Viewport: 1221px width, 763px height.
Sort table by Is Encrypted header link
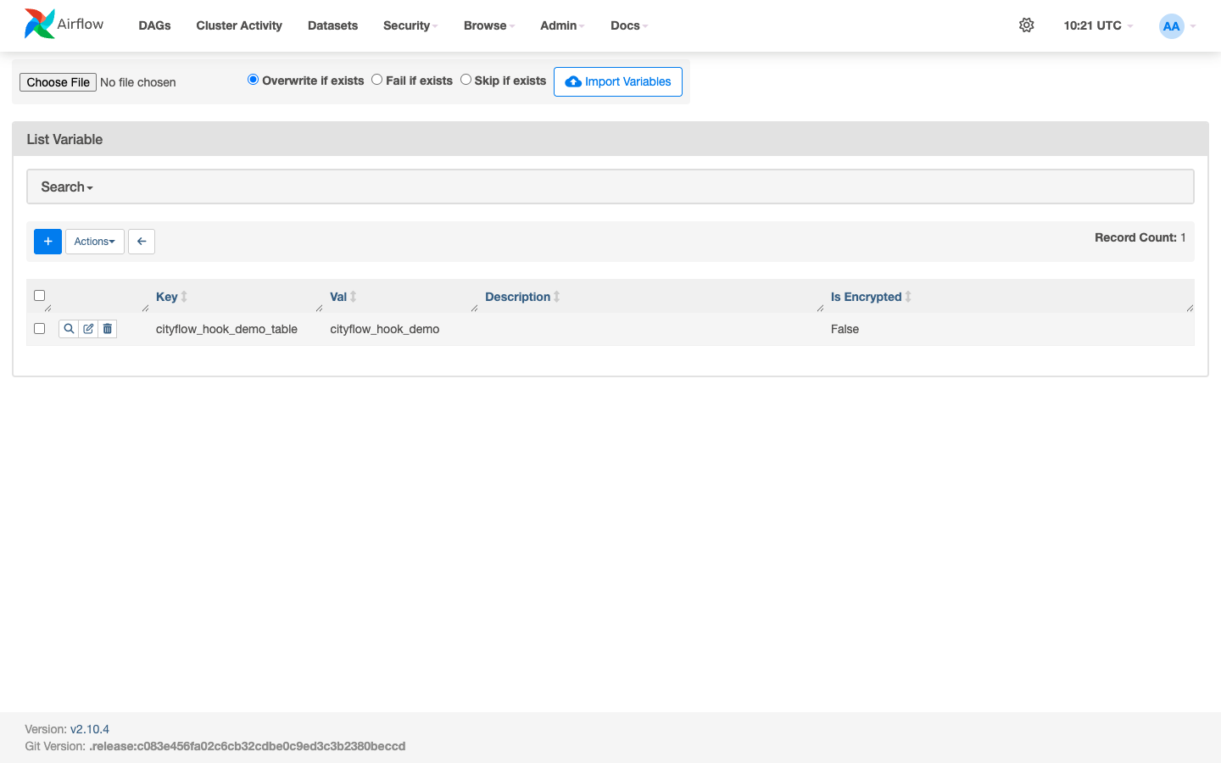866,297
